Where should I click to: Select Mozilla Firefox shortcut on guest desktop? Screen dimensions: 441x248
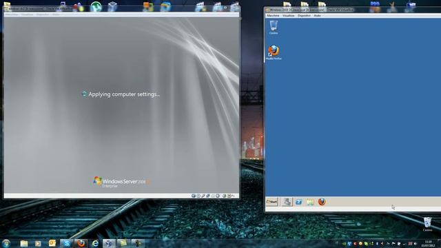point(274,52)
